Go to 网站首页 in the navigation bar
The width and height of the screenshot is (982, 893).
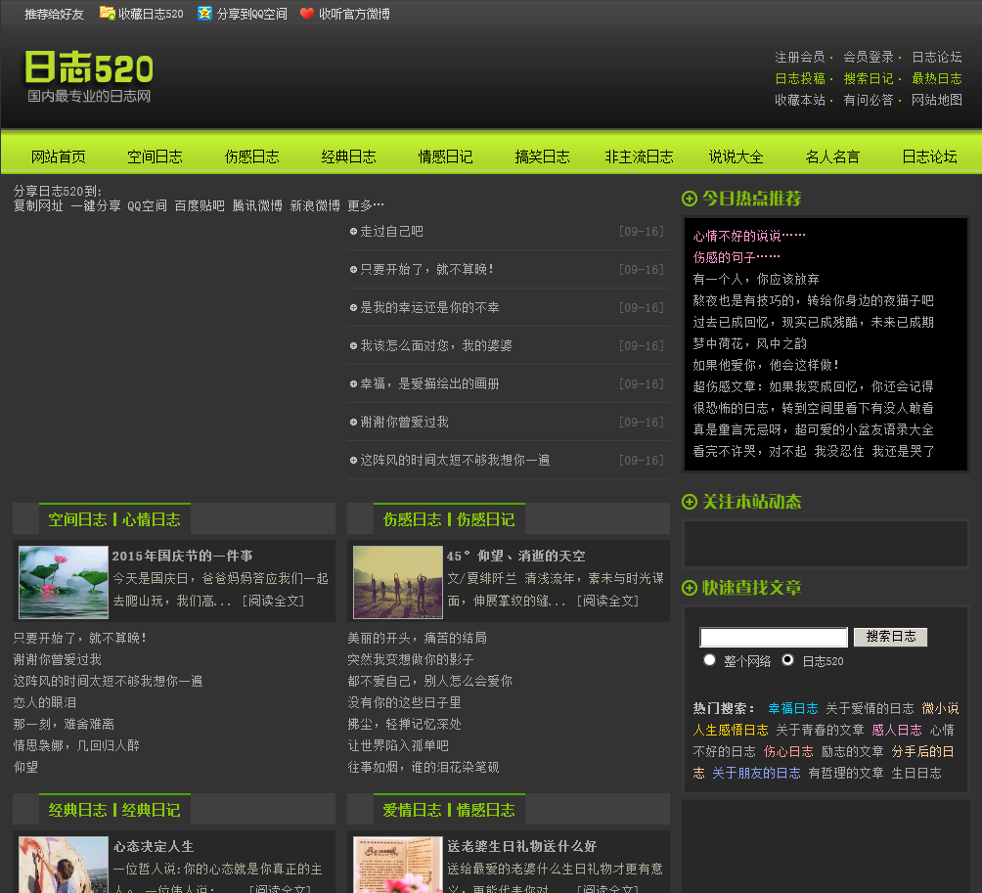[59, 156]
